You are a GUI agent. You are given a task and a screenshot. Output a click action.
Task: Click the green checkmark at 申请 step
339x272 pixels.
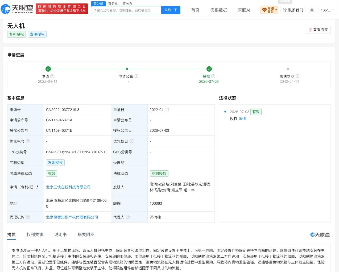click(x=48, y=69)
